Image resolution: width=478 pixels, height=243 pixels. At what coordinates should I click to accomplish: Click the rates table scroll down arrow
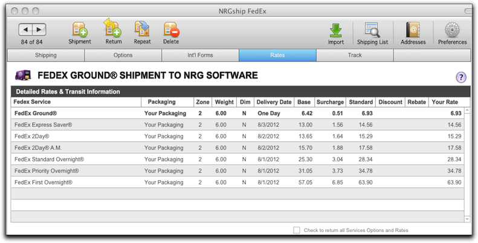coord(467,219)
